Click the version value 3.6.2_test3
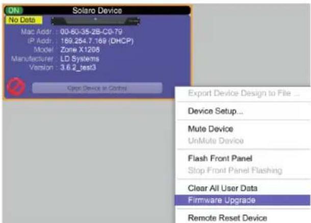The height and width of the screenshot is (223, 311). click(x=78, y=68)
